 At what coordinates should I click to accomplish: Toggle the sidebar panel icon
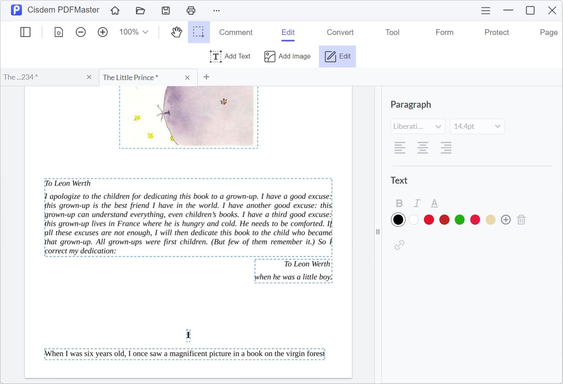[x=25, y=32]
